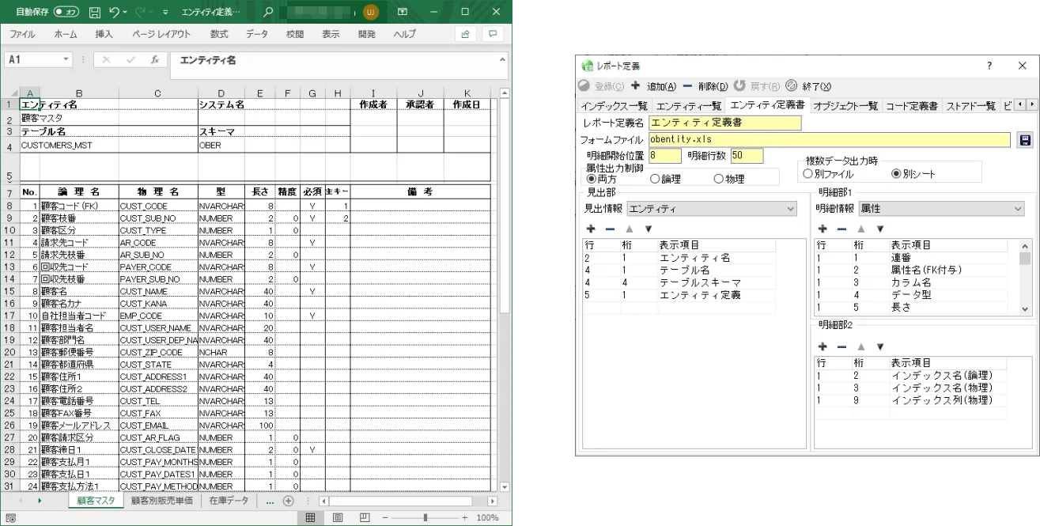Switch to コード定義書 tab
1040x526 pixels.
click(x=911, y=105)
